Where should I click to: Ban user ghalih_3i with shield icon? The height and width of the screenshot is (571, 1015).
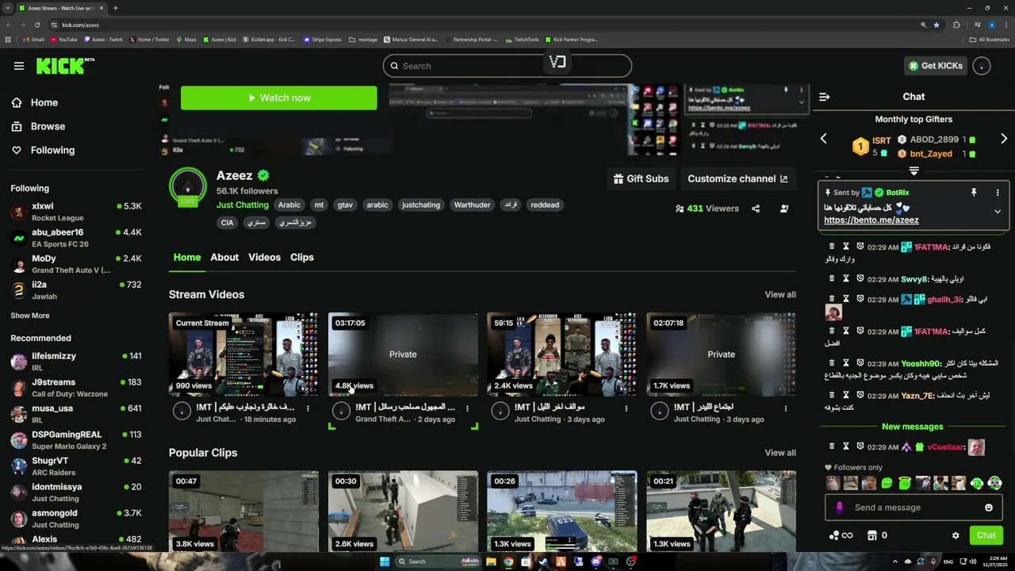pyautogui.click(x=860, y=300)
